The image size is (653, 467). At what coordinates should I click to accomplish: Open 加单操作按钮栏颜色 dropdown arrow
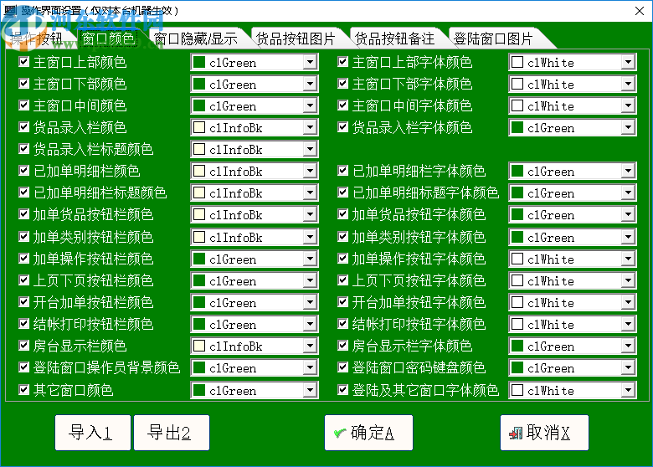coord(310,259)
